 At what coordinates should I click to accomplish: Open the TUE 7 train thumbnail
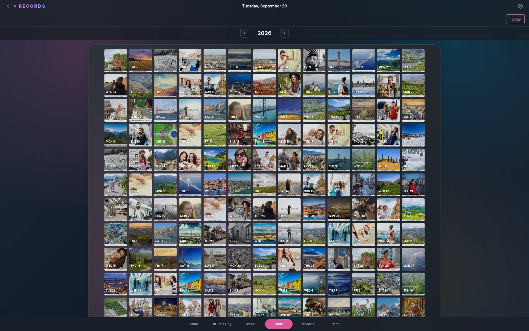click(240, 234)
